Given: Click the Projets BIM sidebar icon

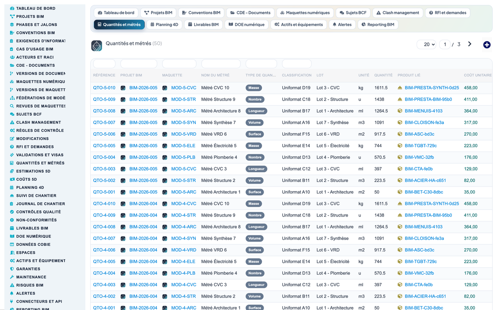Looking at the screenshot, I should pos(12,17).
